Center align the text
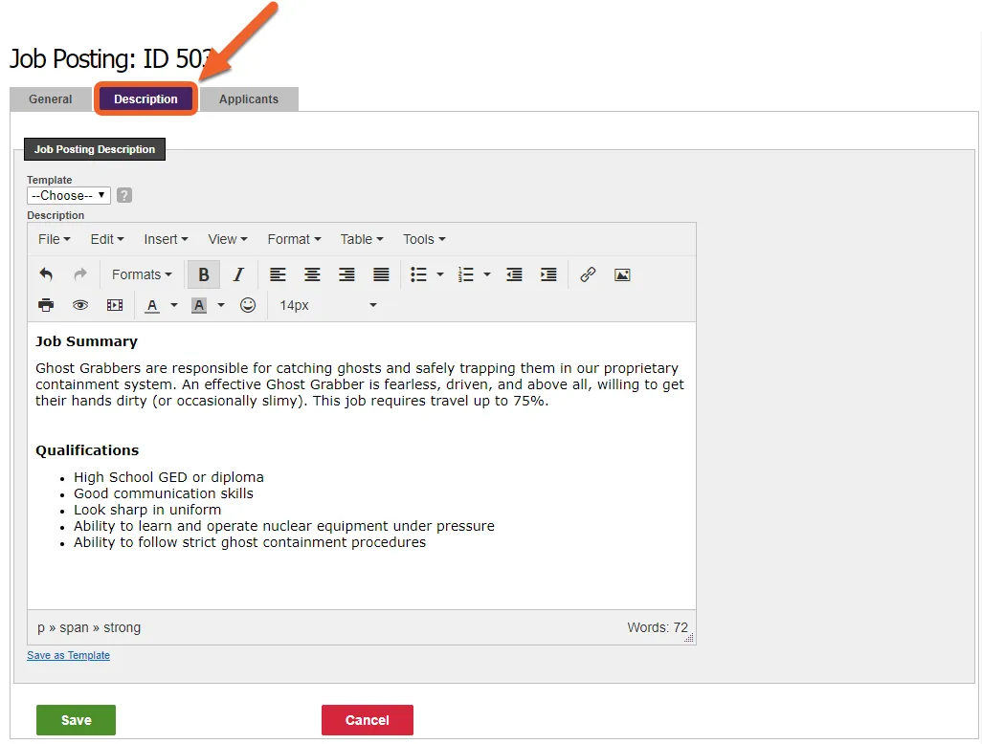The height and width of the screenshot is (744, 982). click(312, 274)
